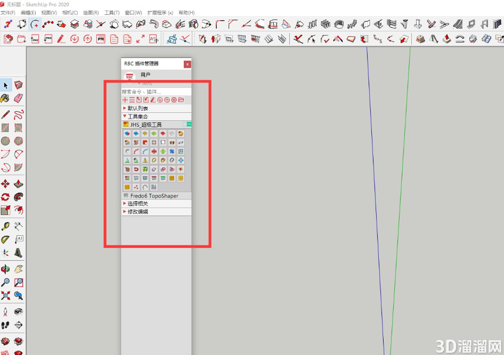This screenshot has height=355, width=504.
Task: Activate the Freehand squiggle tool
Action: click(19, 114)
